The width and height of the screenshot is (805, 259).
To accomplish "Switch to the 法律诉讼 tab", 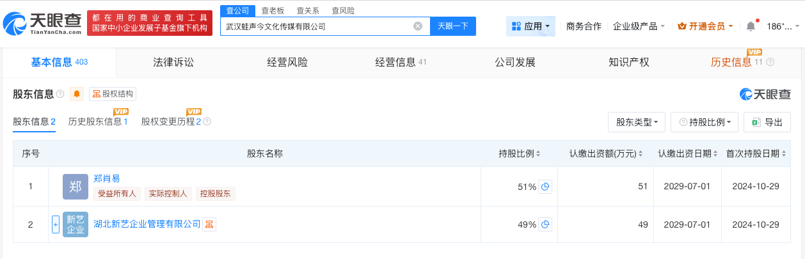I will click(x=173, y=62).
